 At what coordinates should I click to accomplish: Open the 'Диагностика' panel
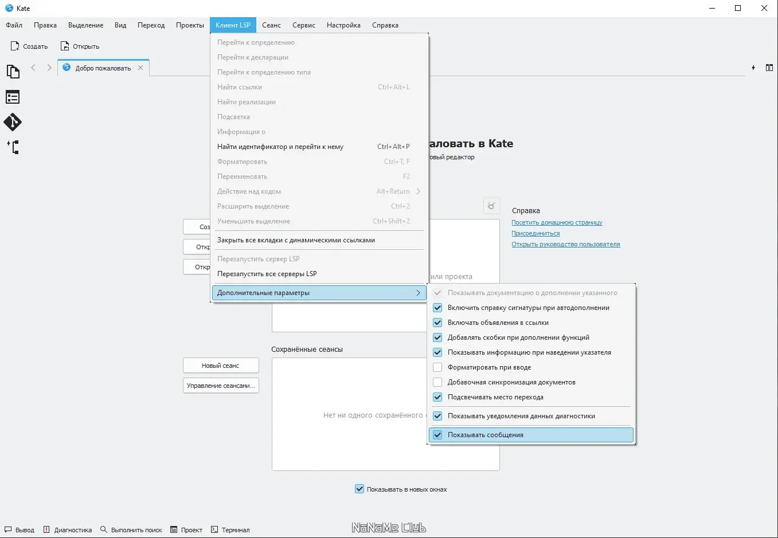tap(68, 530)
